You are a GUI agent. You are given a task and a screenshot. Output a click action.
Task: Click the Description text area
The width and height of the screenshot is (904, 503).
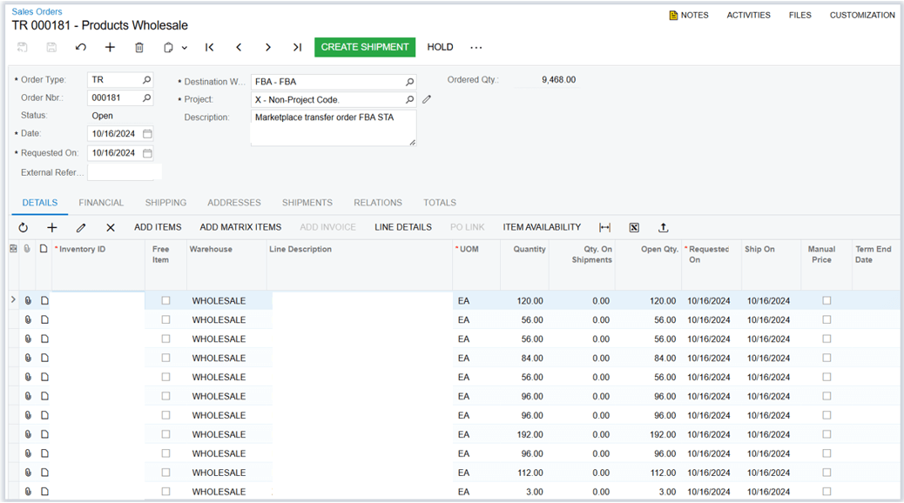click(334, 128)
